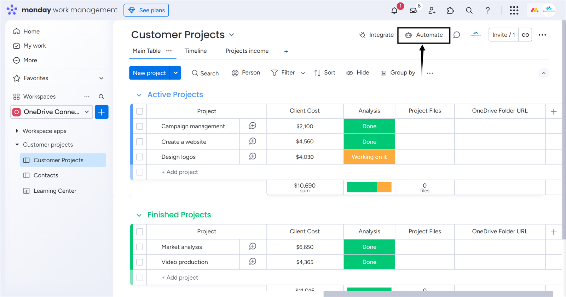
Task: Click Active Projects status summary bar
Action: click(x=369, y=187)
